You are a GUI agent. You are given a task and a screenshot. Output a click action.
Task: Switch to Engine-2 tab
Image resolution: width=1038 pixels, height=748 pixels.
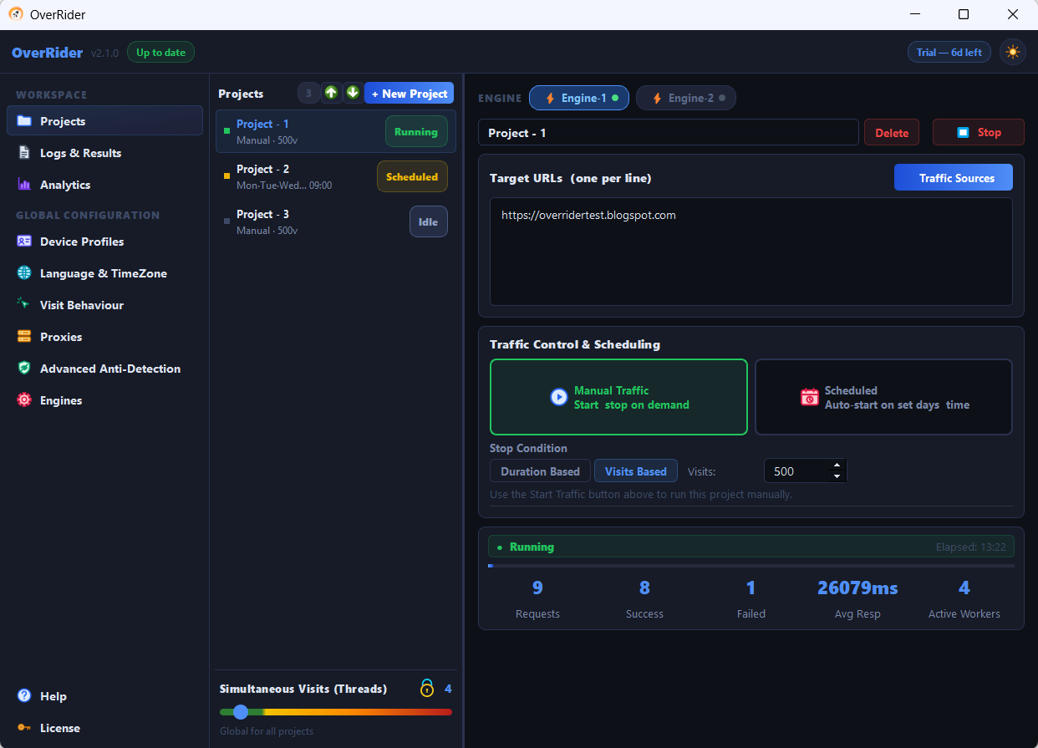point(686,98)
